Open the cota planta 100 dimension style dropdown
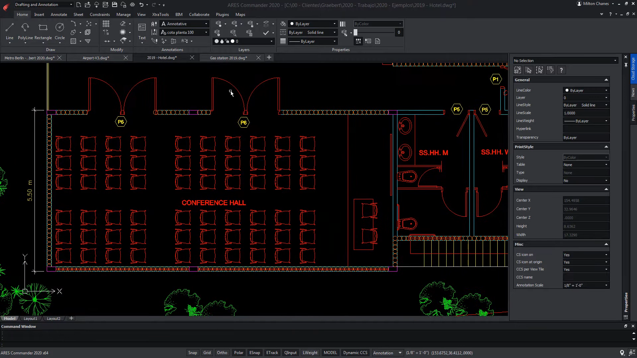The width and height of the screenshot is (637, 358). (x=184, y=32)
